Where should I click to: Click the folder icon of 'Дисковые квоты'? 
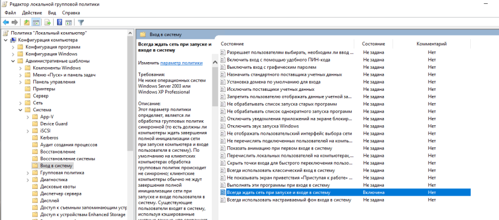point(35,187)
